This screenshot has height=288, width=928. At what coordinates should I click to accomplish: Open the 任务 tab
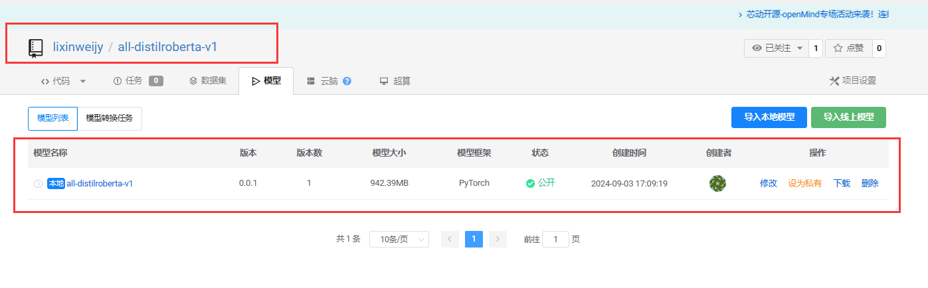pos(128,81)
